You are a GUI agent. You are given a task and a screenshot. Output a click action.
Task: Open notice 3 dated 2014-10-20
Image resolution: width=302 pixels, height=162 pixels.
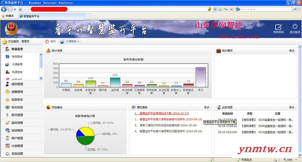[166, 125]
